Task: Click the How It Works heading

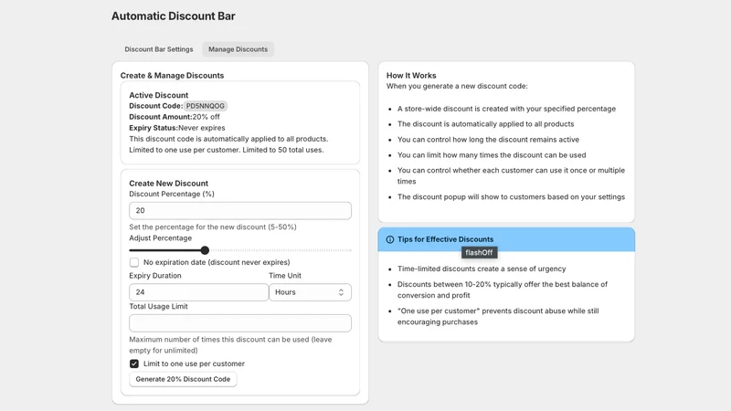Action: (x=411, y=76)
